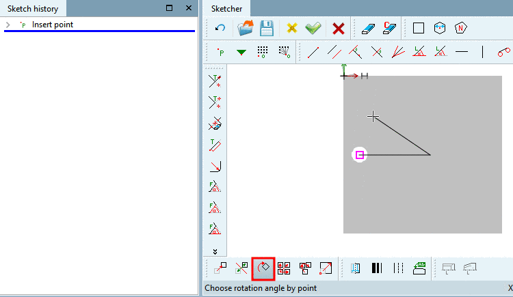
Task: Activate the rotate elements tool
Action: tap(263, 268)
